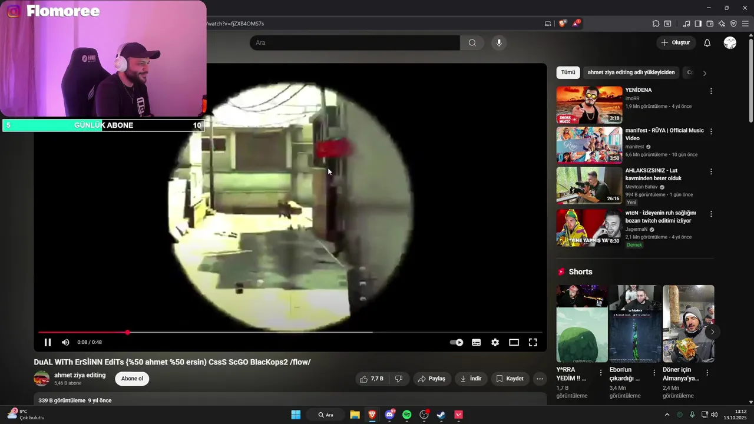Open the ahmet ziya editing channel avatar
Viewport: 754px width, 424px height.
click(41, 379)
